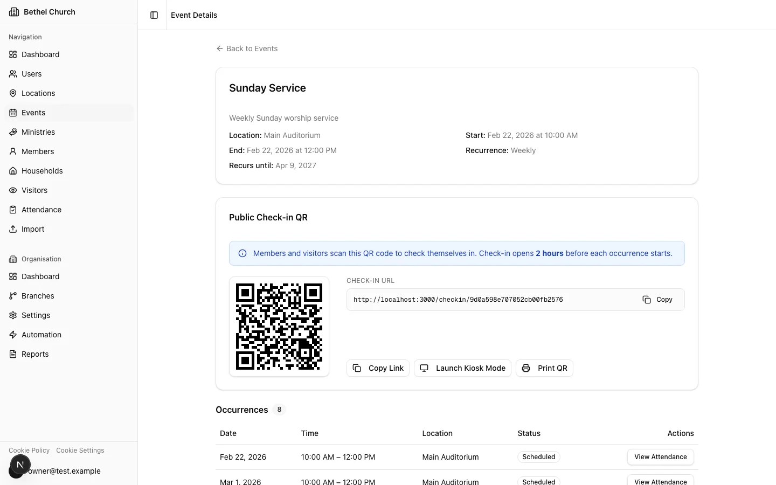Click the Branches git-branch icon

13,296
